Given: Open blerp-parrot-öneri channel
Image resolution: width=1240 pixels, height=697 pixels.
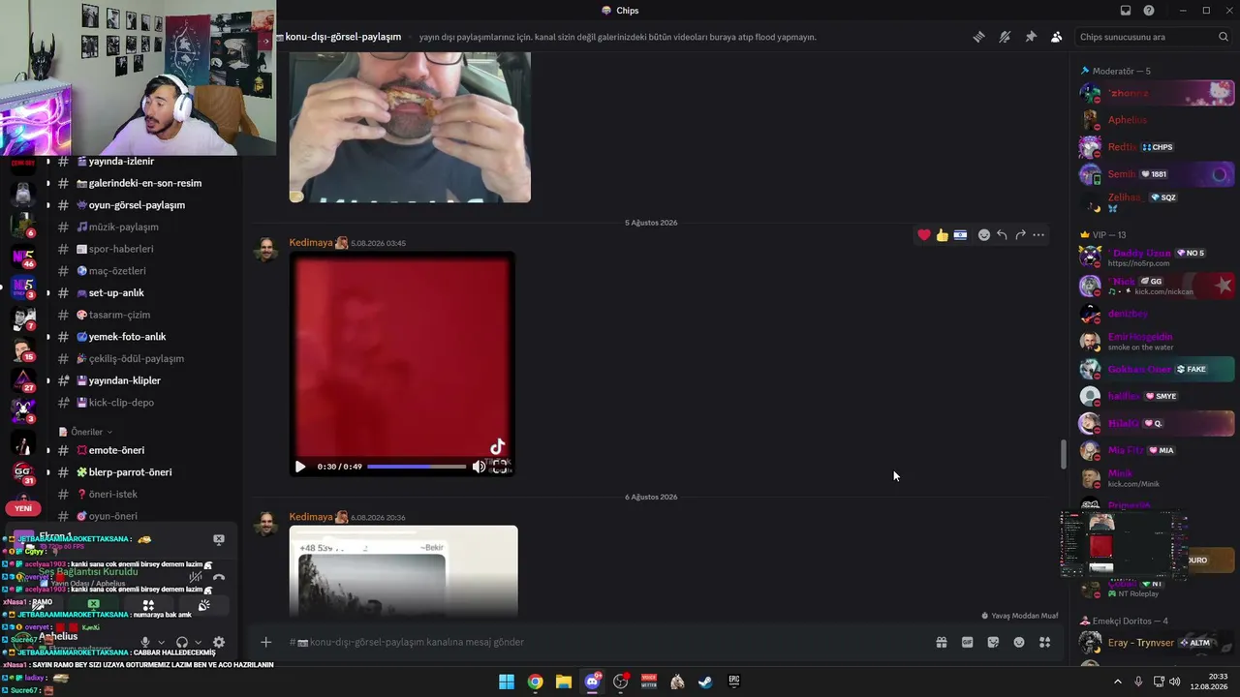Looking at the screenshot, I should (130, 472).
